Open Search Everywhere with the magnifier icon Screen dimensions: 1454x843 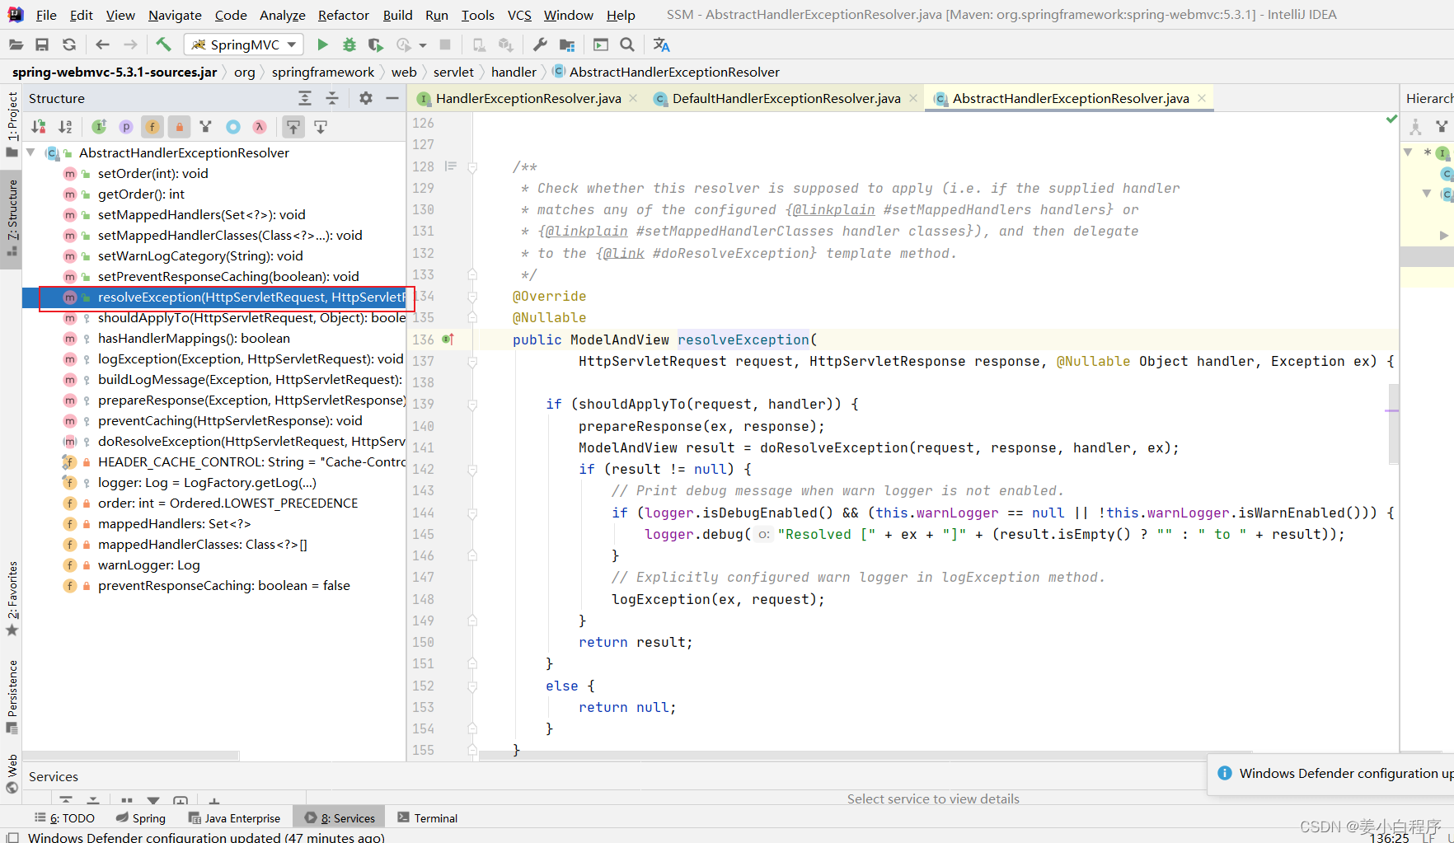click(627, 44)
